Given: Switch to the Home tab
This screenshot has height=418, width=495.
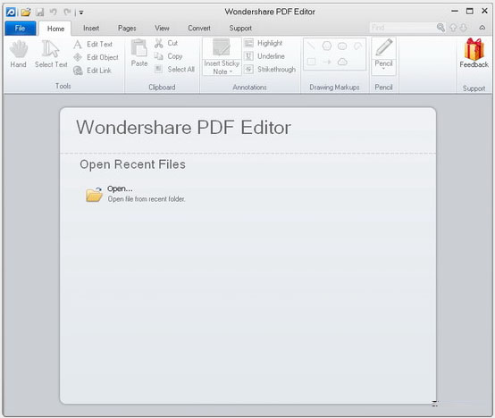Looking at the screenshot, I should (55, 29).
